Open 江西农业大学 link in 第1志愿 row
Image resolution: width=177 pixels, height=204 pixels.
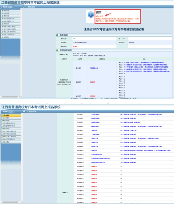pos(94,68)
